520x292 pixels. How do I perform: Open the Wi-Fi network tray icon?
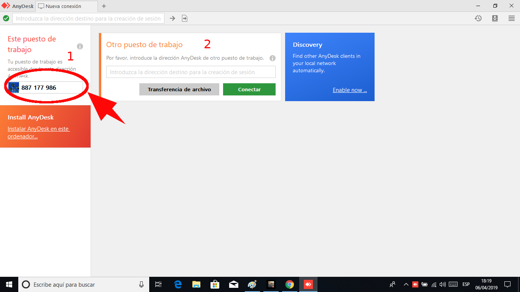pyautogui.click(x=434, y=284)
